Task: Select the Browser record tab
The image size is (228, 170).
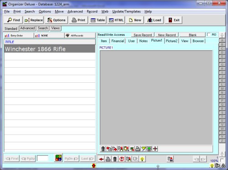Action: pyautogui.click(x=198, y=41)
